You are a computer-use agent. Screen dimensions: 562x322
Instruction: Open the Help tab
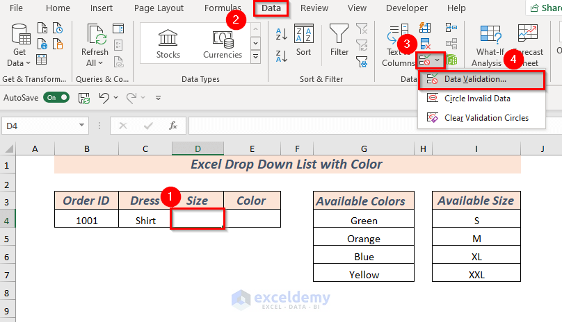point(456,8)
